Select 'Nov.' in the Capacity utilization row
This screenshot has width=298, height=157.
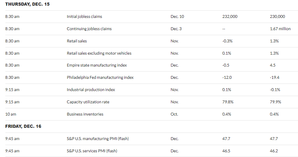[174, 102]
